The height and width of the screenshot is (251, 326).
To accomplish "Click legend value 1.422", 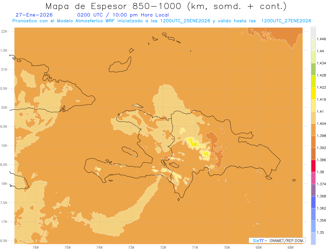I will pyautogui.click(x=321, y=87).
